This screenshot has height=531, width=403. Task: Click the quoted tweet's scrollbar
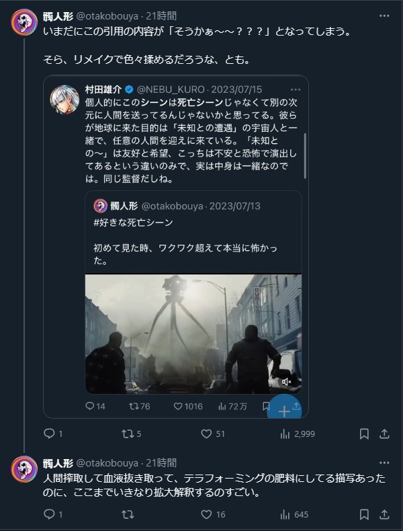[x=305, y=155]
